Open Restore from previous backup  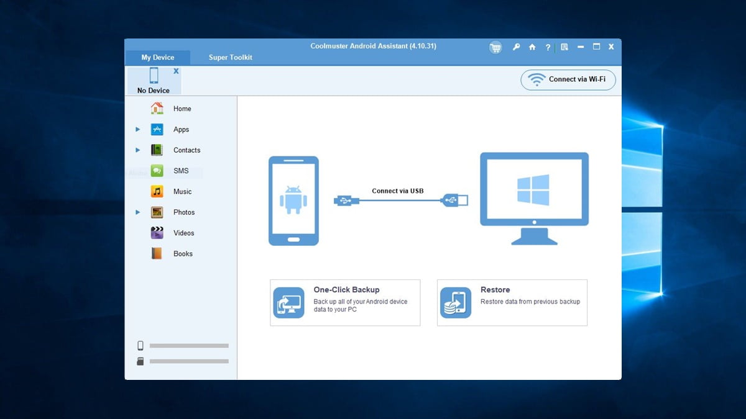coord(512,302)
